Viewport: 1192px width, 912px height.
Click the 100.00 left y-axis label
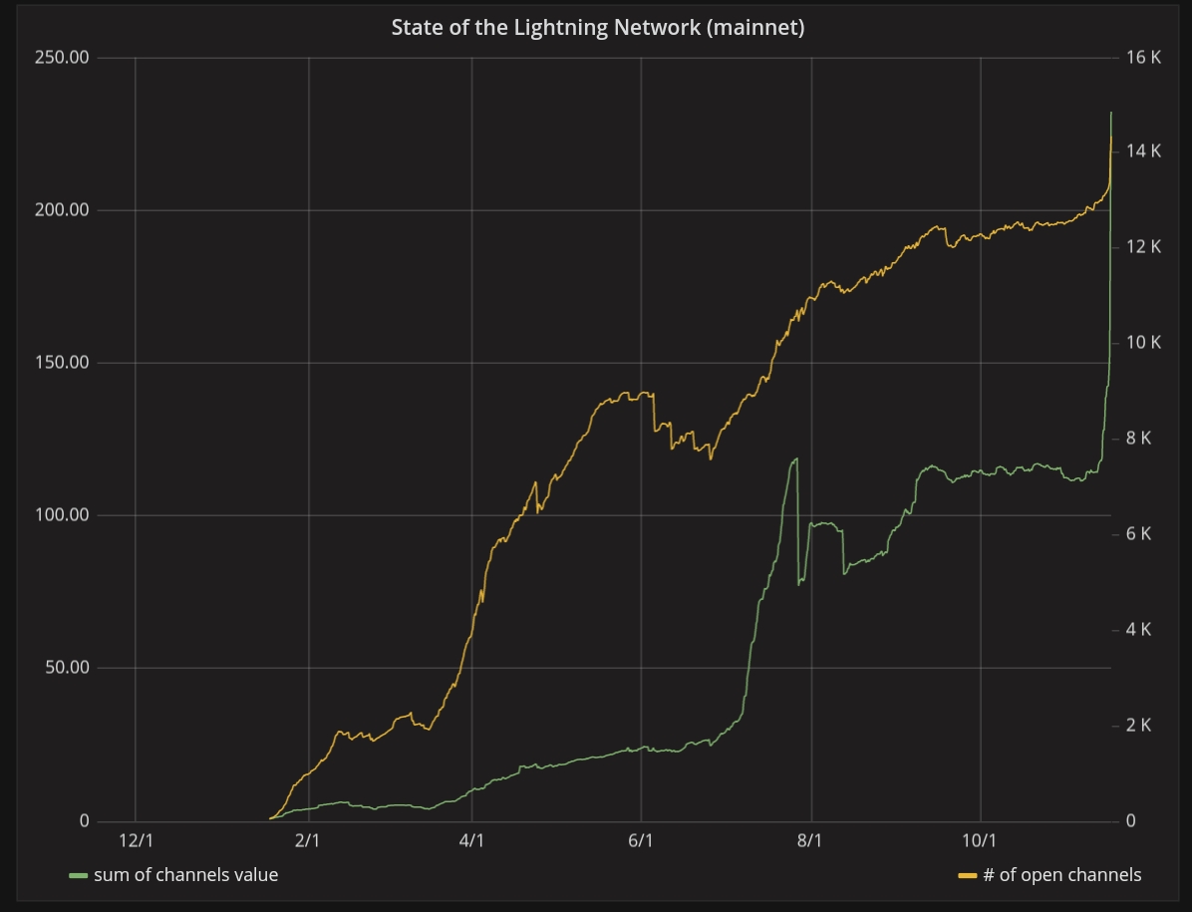[62, 515]
